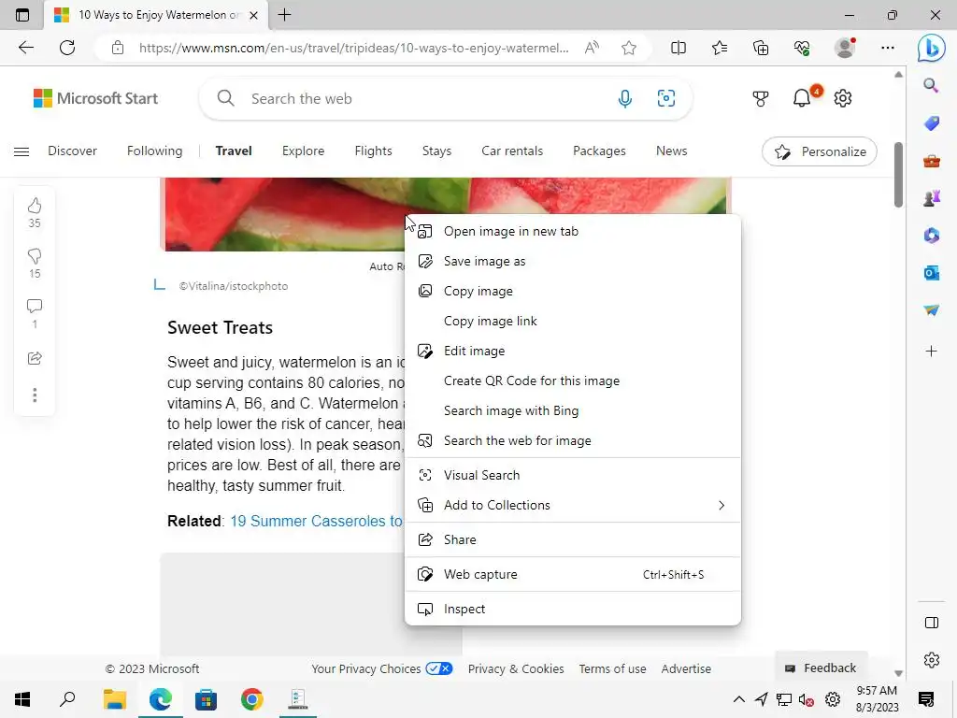This screenshot has width=957, height=718.
Task: Open Collections icon in browser toolbar
Action: pos(761,48)
